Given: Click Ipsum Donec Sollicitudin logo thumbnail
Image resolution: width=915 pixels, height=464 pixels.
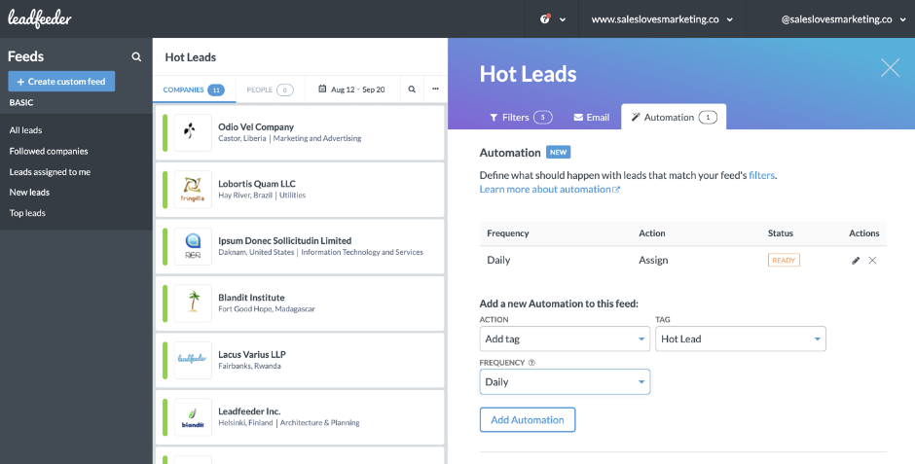Looking at the screenshot, I should pyautogui.click(x=193, y=246).
